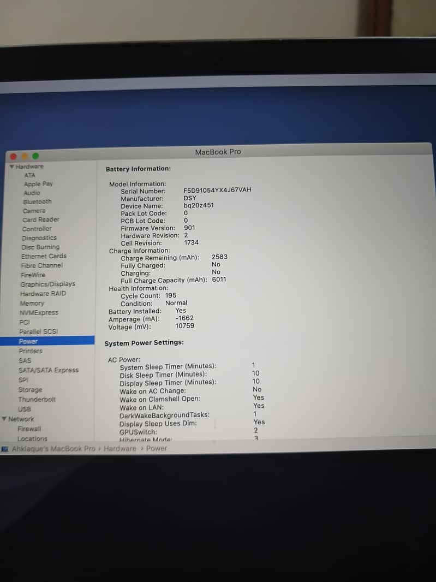Viewport: 436px width, 582px height.
Task: Open the USB section
Action: click(x=25, y=409)
